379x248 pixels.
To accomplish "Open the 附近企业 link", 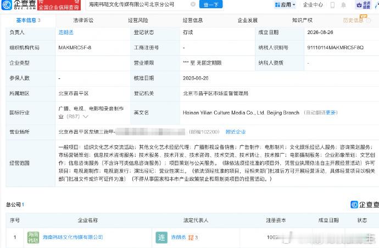I will [236, 132].
